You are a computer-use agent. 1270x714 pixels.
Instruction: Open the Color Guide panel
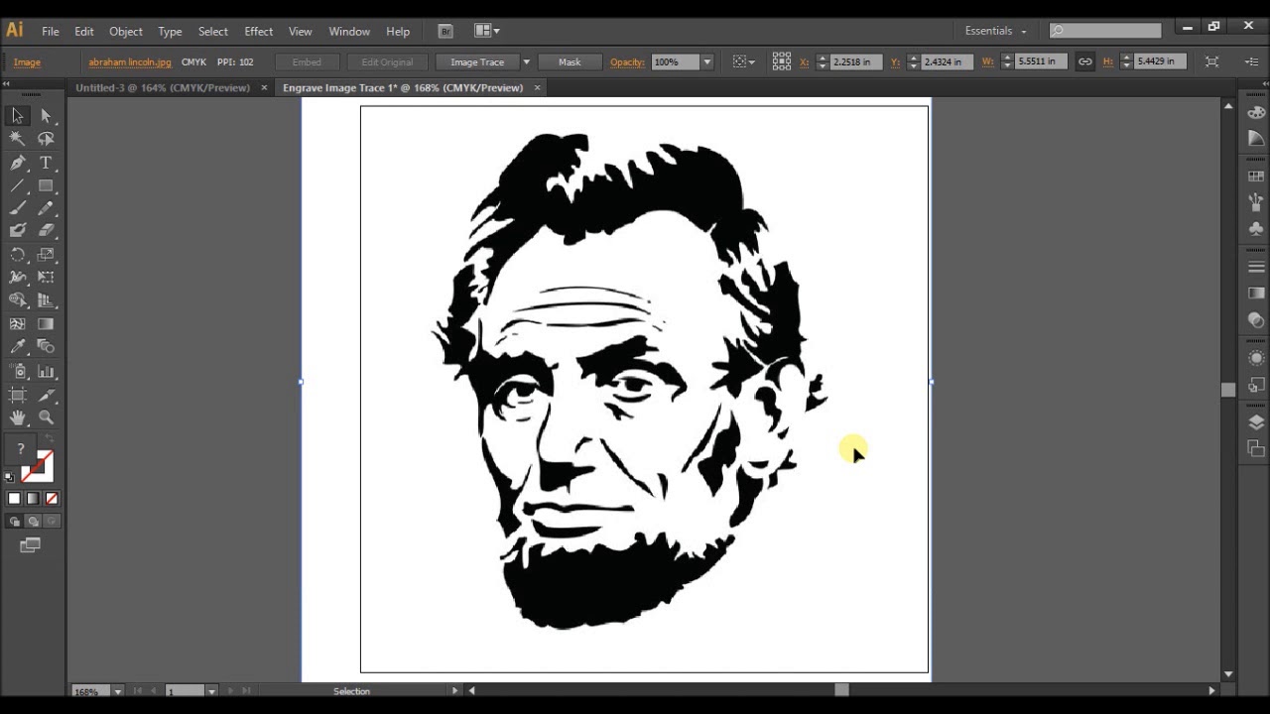tap(1256, 139)
